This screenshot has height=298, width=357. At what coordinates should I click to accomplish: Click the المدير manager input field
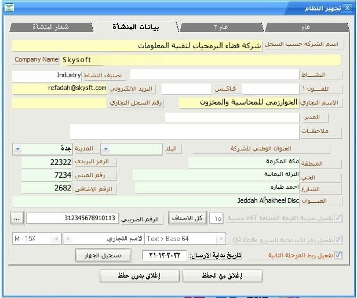tap(232, 118)
